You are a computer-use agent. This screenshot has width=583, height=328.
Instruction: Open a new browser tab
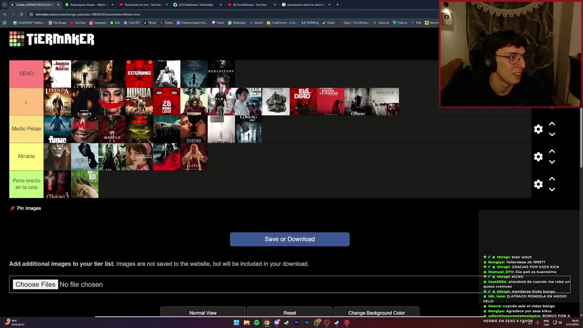[337, 5]
